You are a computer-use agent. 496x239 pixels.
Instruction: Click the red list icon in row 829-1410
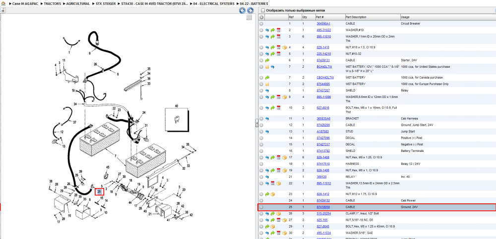tap(279, 48)
